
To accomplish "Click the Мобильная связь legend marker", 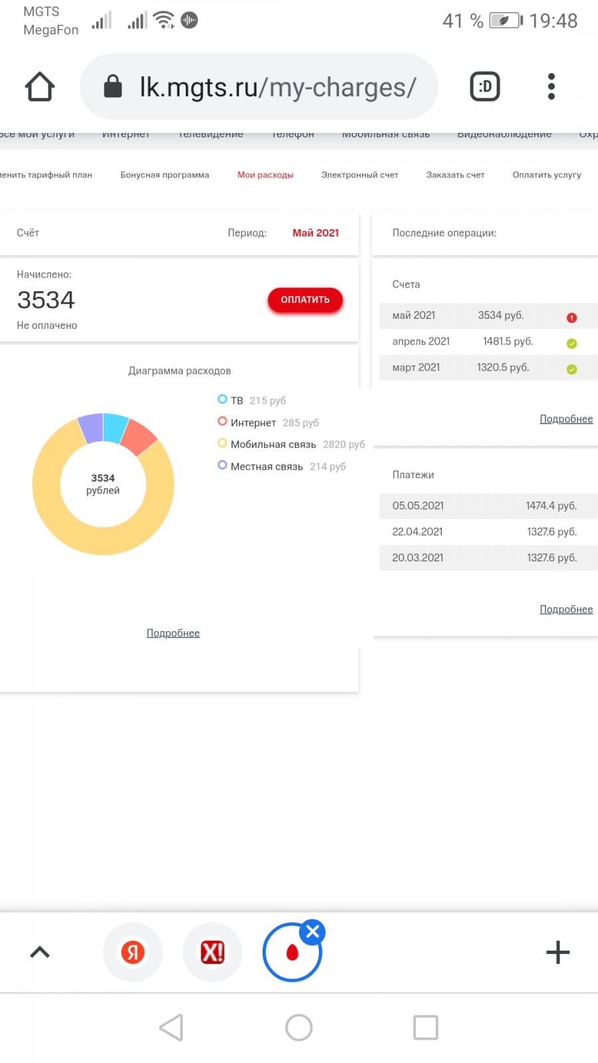I will pyautogui.click(x=223, y=443).
